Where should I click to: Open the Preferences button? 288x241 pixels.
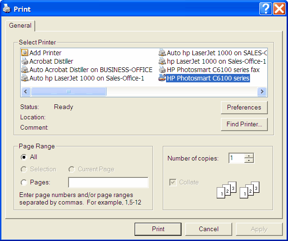244,107
